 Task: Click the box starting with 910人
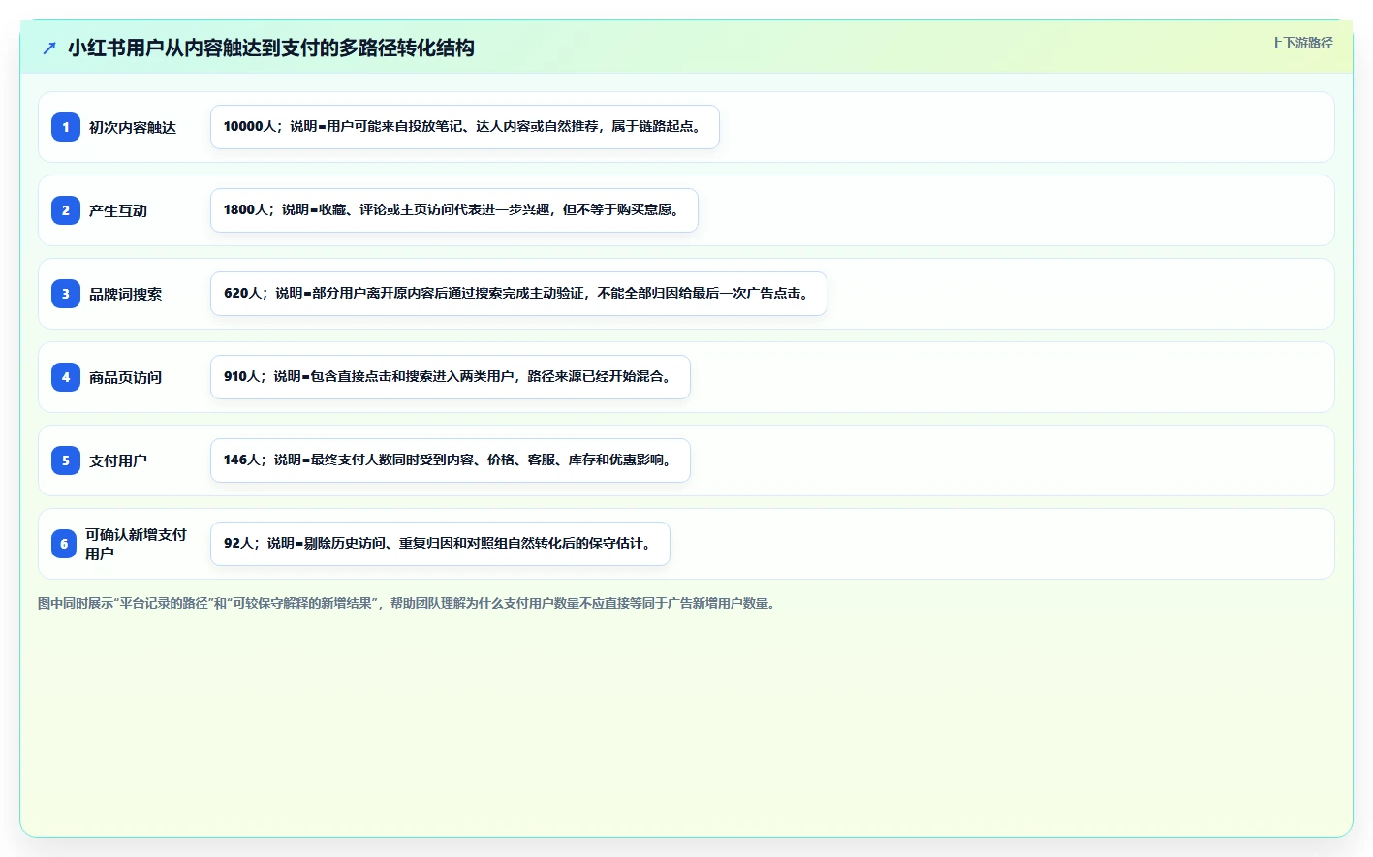pyautogui.click(x=451, y=377)
